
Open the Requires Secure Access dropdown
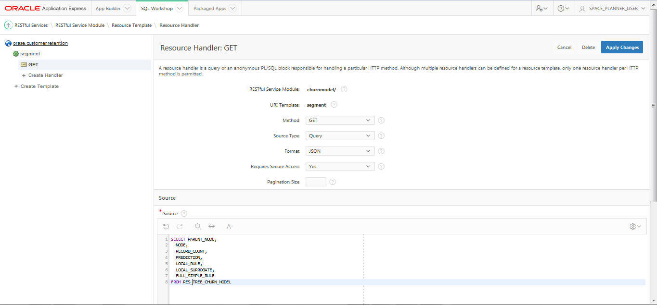[x=340, y=167]
